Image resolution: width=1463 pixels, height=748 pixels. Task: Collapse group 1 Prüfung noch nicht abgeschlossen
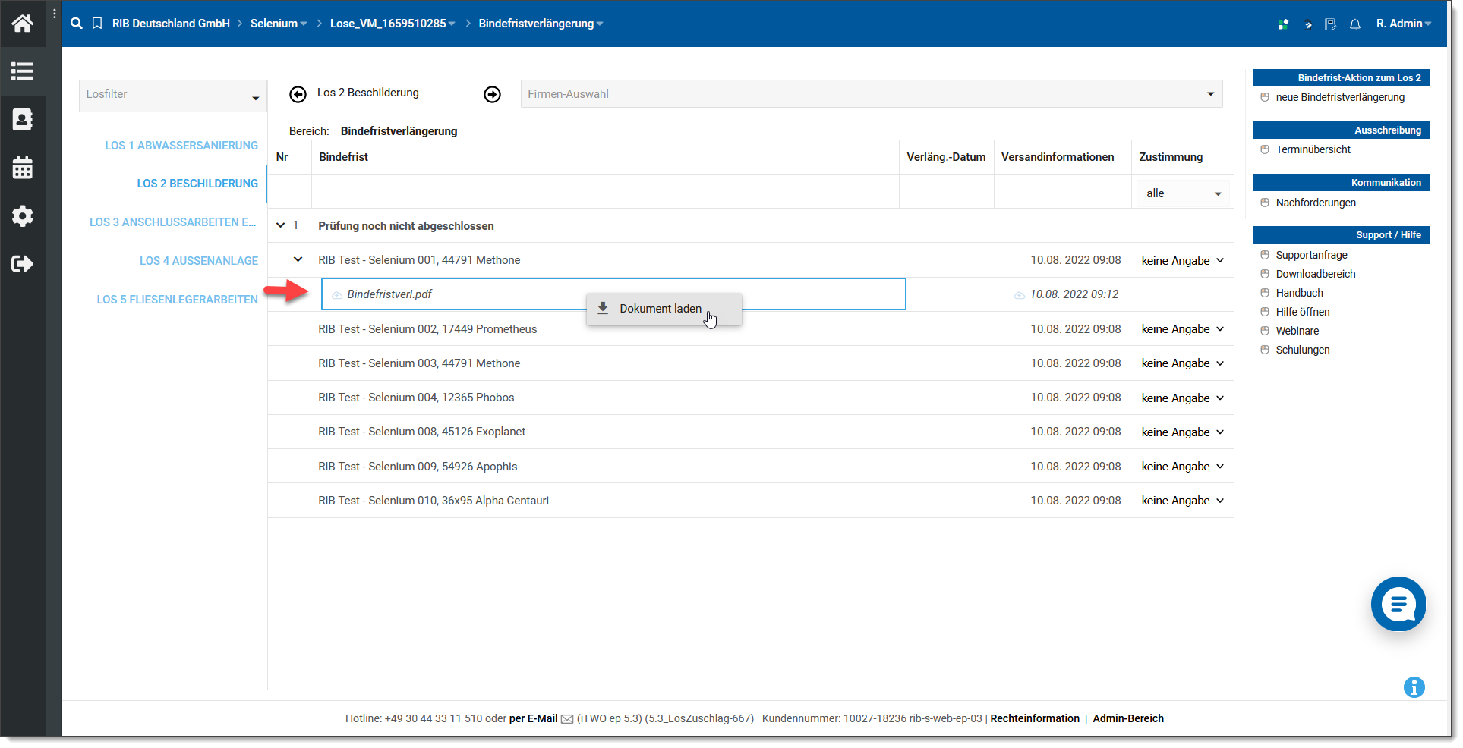coord(281,225)
